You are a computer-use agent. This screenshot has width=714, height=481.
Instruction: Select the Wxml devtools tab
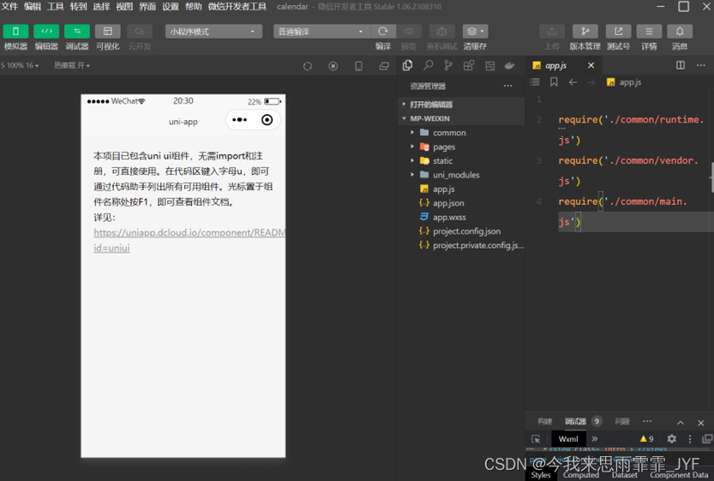(x=568, y=439)
